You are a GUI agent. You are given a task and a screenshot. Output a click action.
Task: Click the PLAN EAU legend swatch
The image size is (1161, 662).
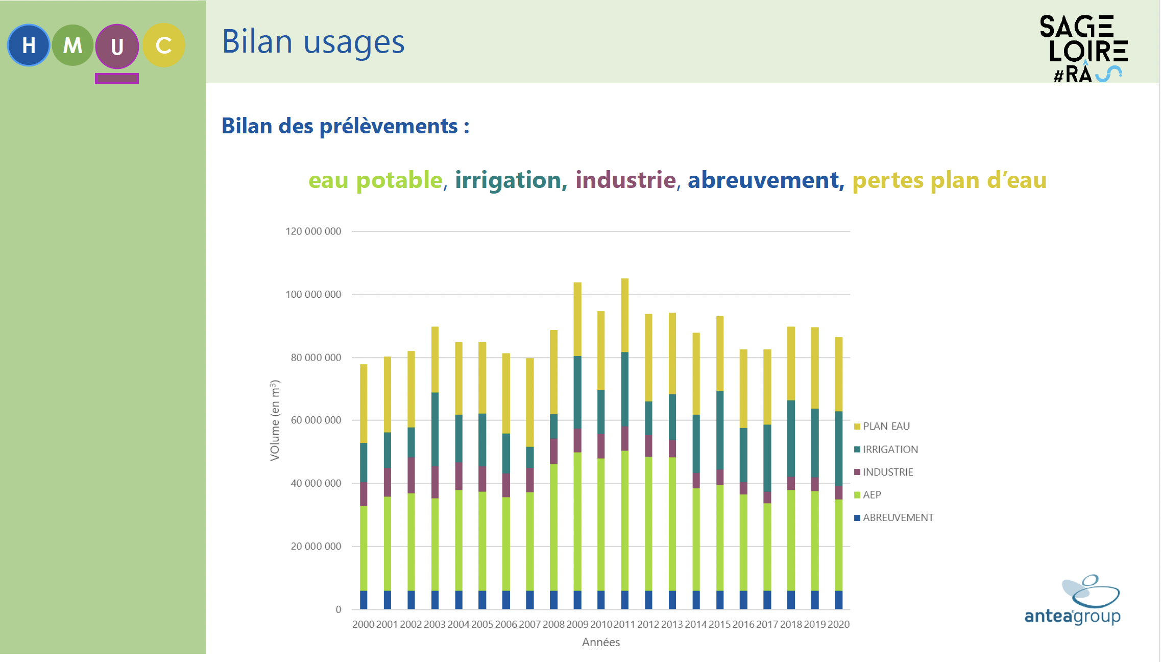[x=857, y=427]
